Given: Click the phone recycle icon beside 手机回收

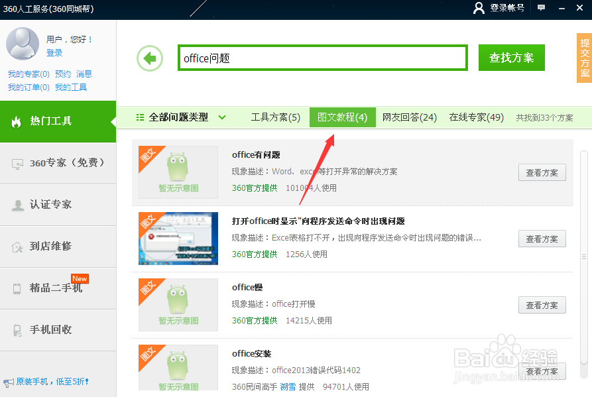Looking at the screenshot, I should click(x=17, y=330).
